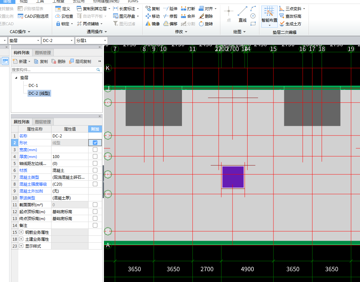
Task: Click the 三点变斜 three-point slope tool
Action: (x=290, y=9)
